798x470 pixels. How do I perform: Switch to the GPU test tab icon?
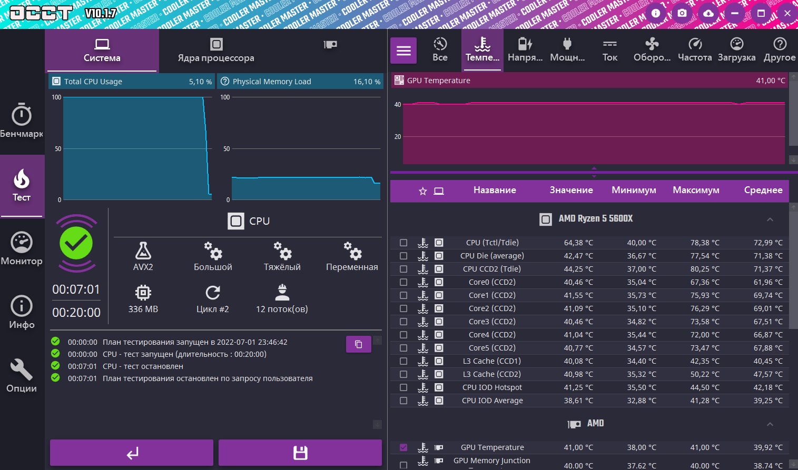330,45
